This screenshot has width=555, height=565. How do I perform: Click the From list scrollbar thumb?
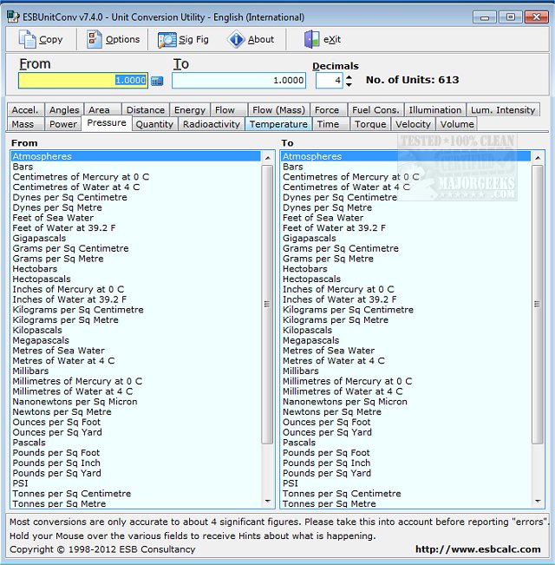(267, 304)
